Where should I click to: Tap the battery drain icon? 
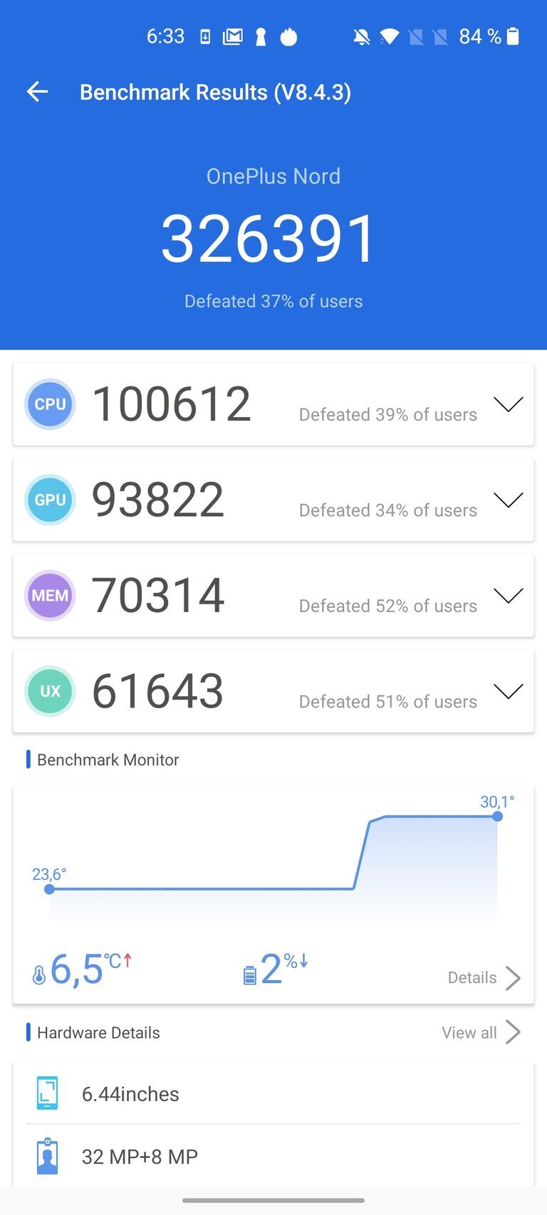tap(249, 974)
